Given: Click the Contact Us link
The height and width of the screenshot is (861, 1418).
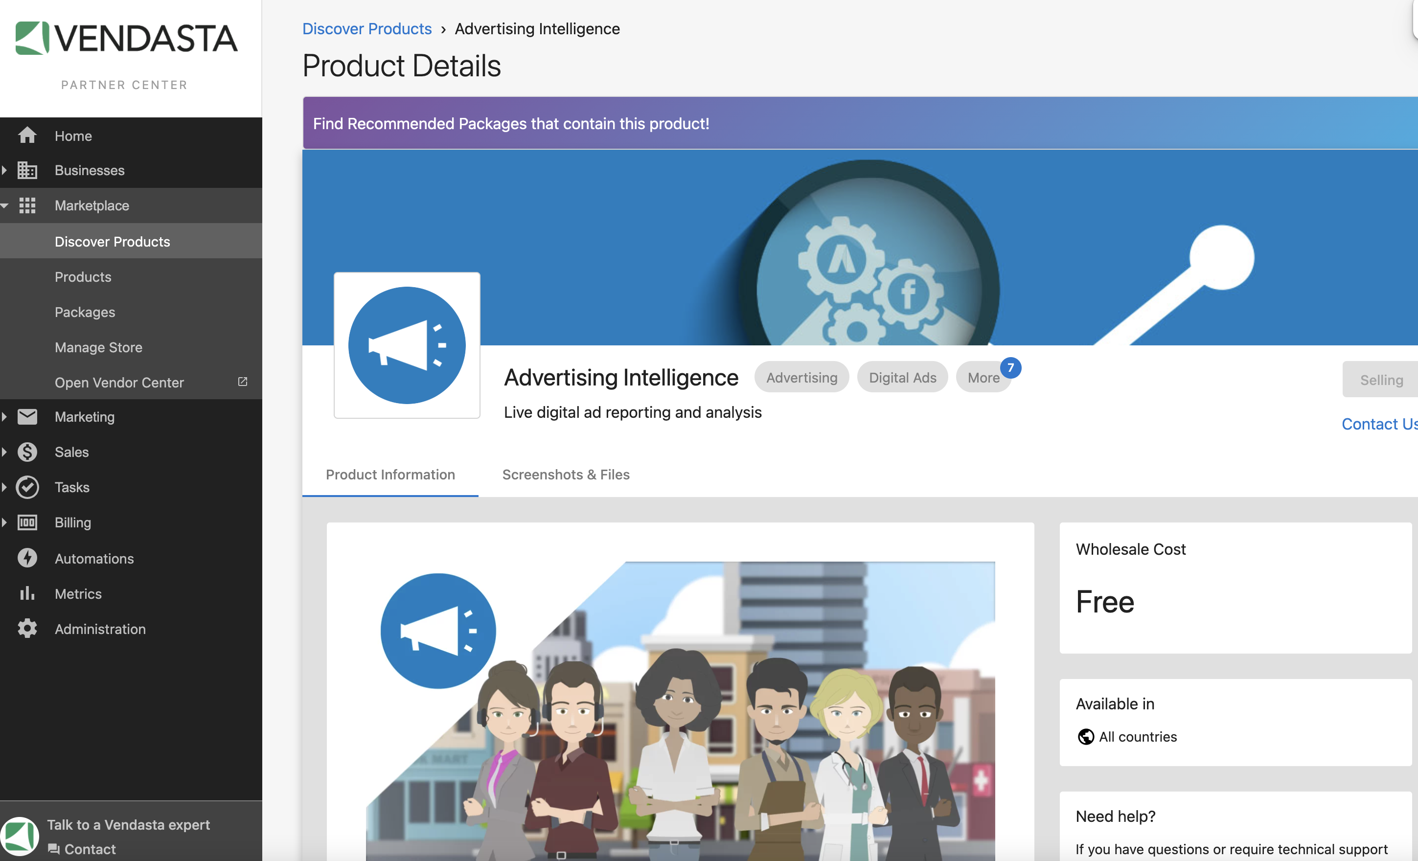Looking at the screenshot, I should 1379,424.
